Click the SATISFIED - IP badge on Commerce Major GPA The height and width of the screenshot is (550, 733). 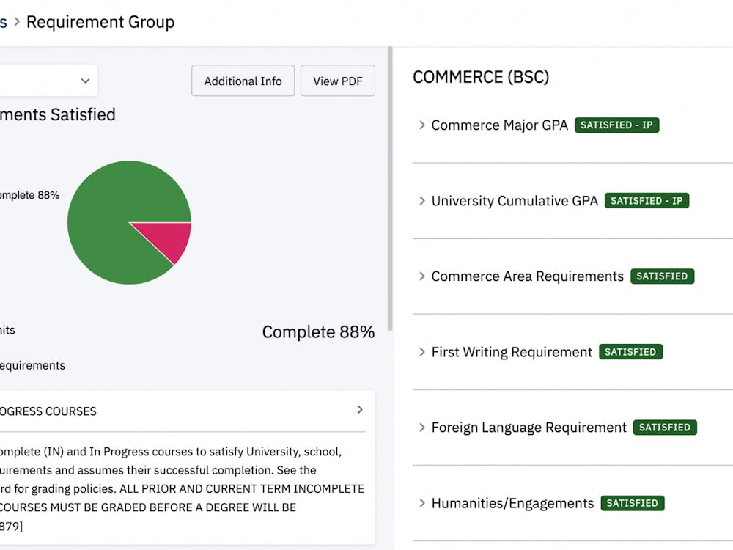616,125
